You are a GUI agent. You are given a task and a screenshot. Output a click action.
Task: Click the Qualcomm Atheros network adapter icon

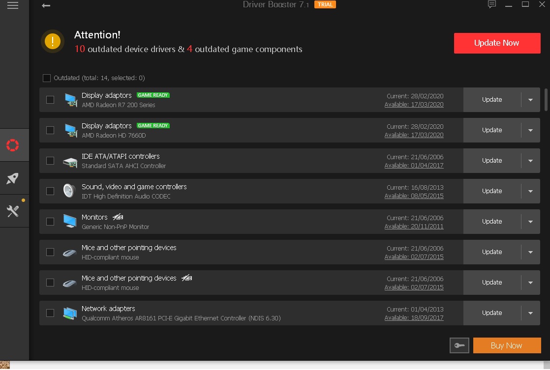[70, 313]
